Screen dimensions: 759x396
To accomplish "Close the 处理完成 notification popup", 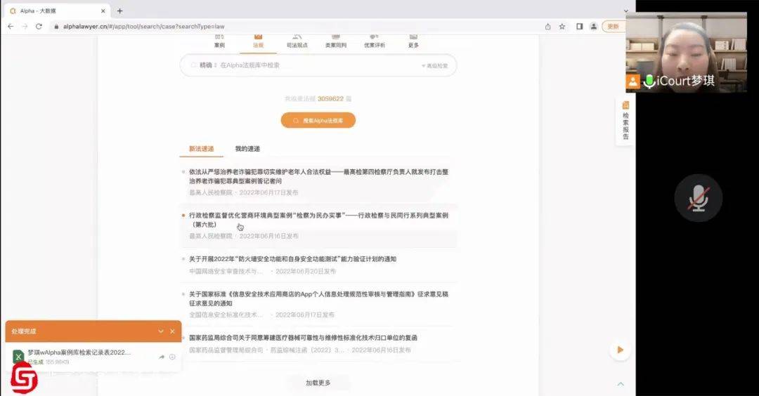I will [172, 331].
